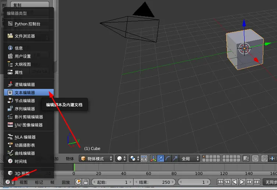Open 全局 transform orientation dropdown
This screenshot has width=277, height=190.
(190, 159)
